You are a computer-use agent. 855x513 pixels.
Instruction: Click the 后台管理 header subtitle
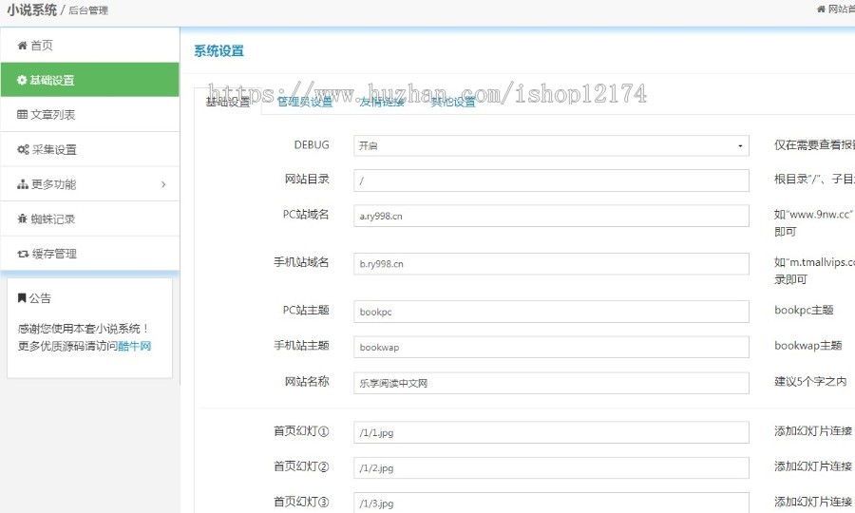88,10
